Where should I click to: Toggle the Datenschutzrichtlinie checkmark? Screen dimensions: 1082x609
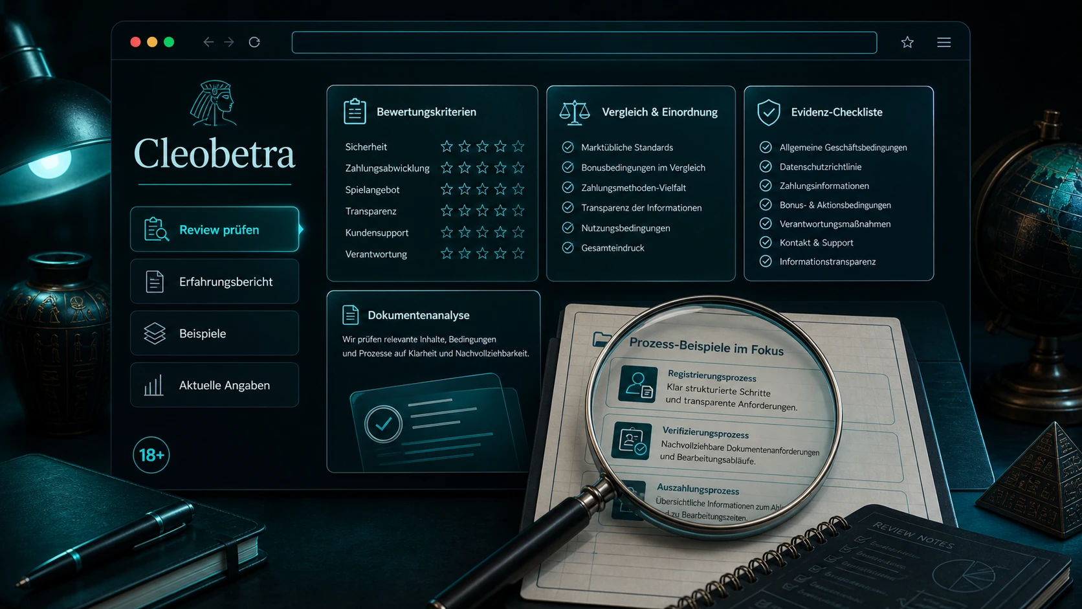pos(766,166)
